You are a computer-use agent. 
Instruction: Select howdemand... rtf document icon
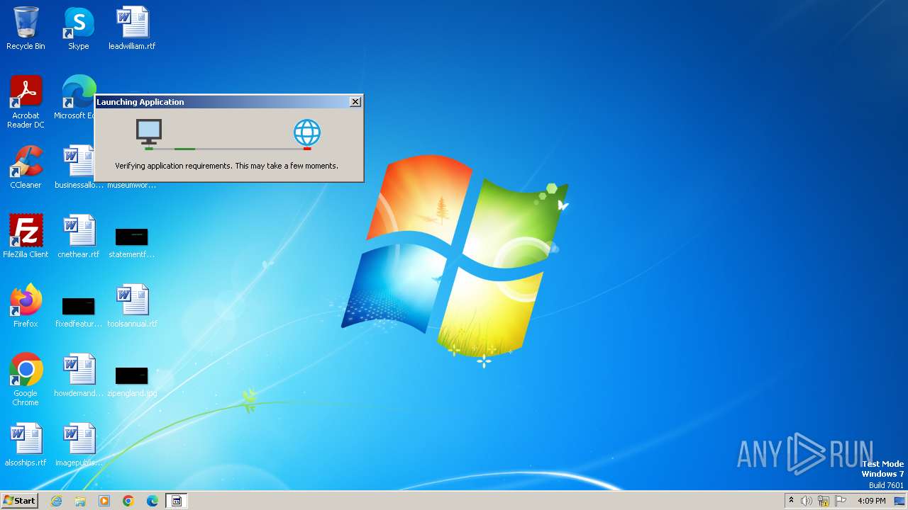coord(79,375)
